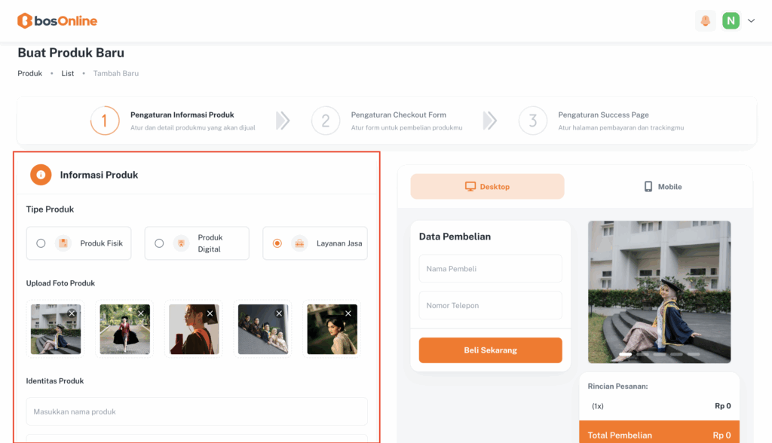Remove the second uploaded product photo
The height and width of the screenshot is (443, 772).
141,313
